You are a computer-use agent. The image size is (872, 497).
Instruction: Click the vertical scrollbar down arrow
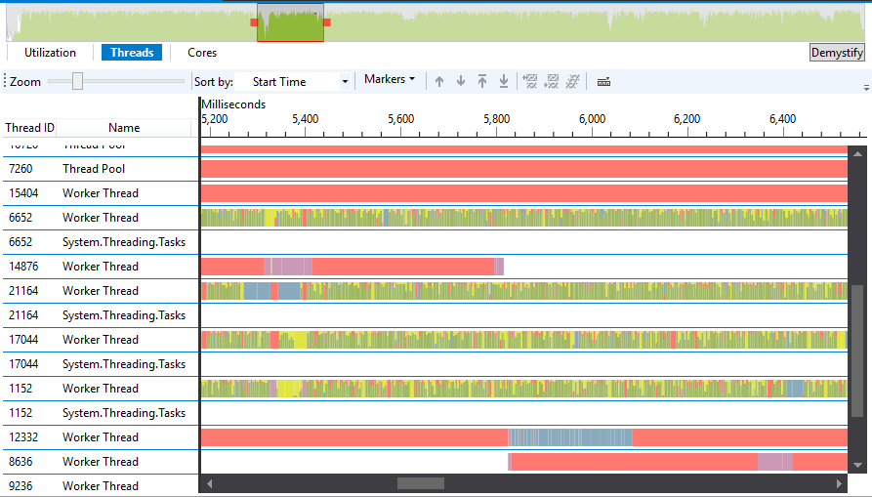(857, 465)
